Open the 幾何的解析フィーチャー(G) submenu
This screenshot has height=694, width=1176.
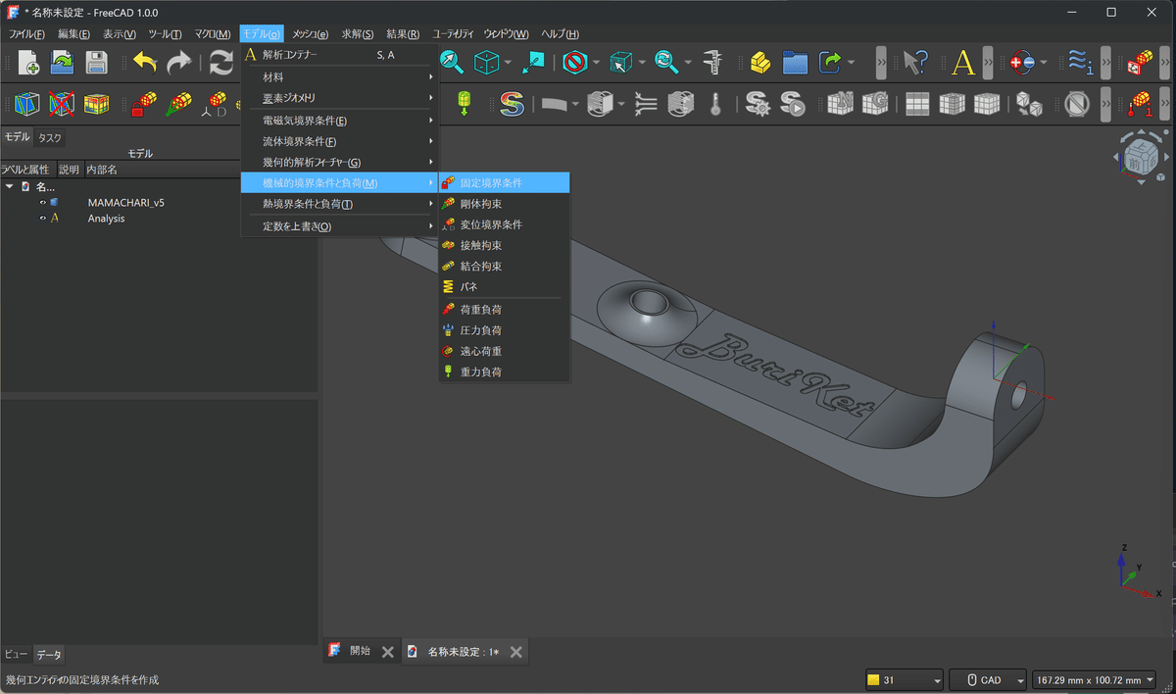point(339,162)
